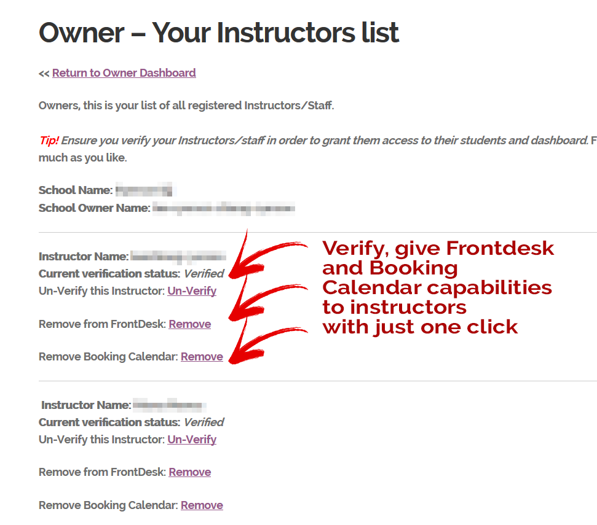Click the "Owners, this is your list" paragraph

pyautogui.click(x=186, y=106)
